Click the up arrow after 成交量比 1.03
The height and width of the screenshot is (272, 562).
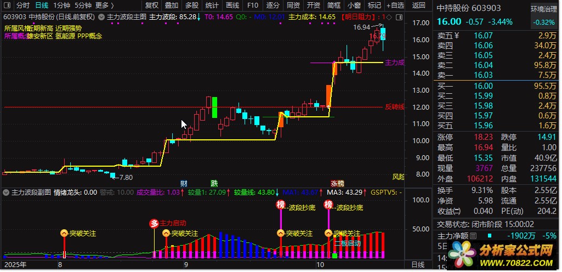point(182,192)
